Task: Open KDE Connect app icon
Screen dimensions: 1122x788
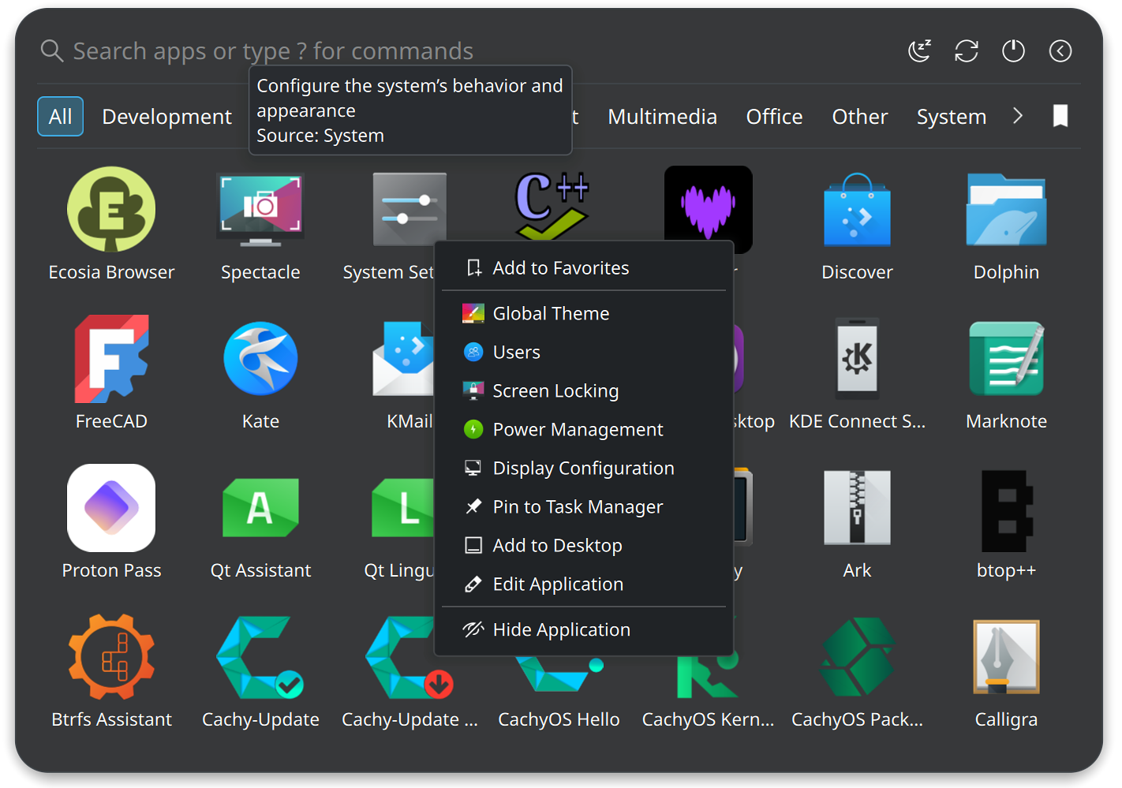Action: tap(857, 360)
